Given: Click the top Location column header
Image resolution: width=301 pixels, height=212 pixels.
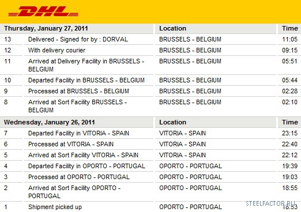Looking at the screenshot, I should pyautogui.click(x=172, y=28).
